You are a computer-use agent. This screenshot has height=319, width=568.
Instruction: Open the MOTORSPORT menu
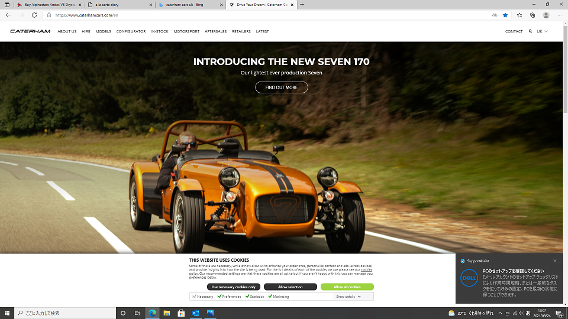coord(186,31)
